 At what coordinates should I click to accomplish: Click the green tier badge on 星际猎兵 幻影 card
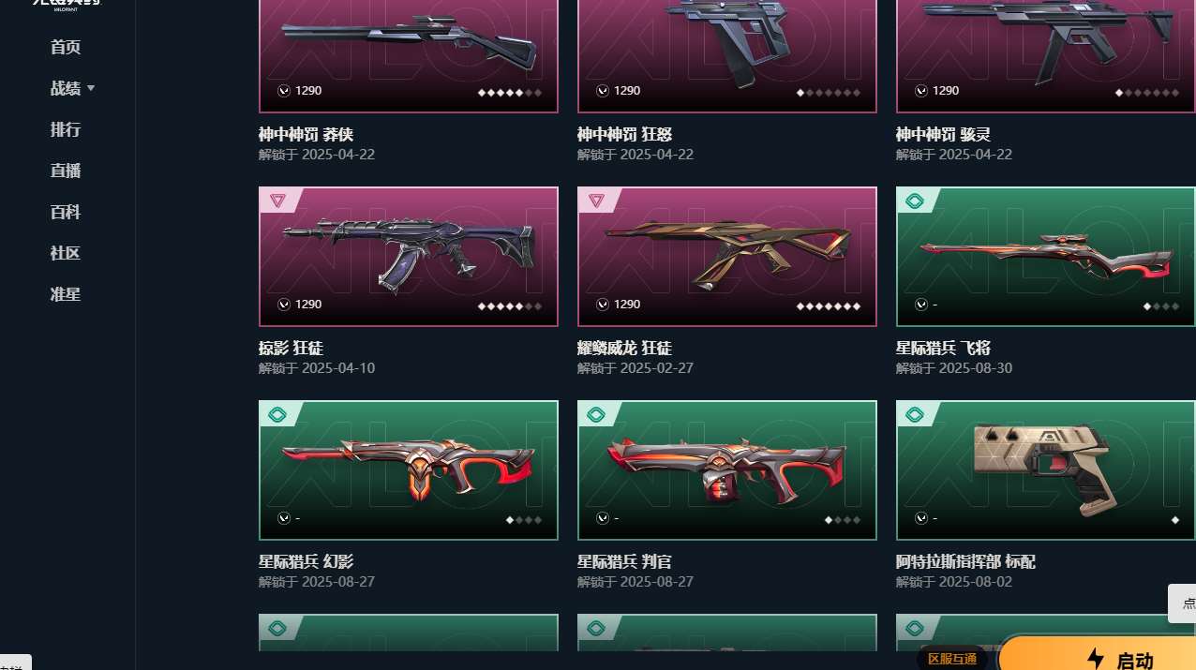point(277,414)
